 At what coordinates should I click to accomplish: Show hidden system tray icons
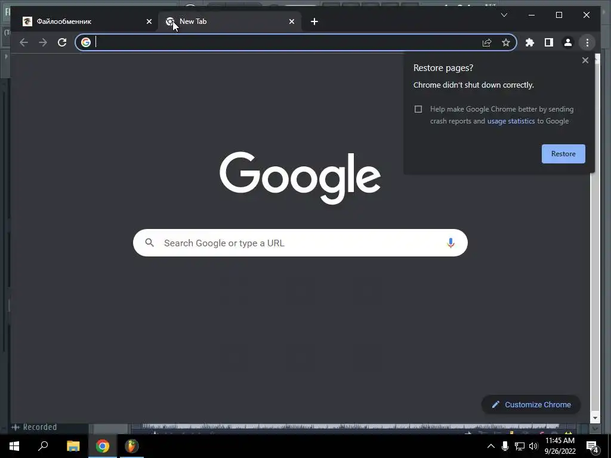[491, 446]
